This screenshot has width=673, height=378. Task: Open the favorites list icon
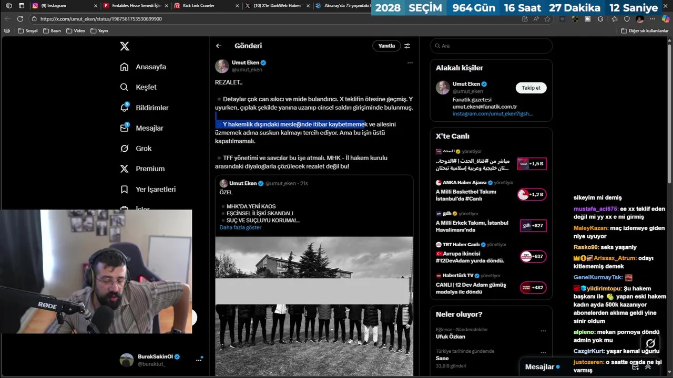(614, 19)
